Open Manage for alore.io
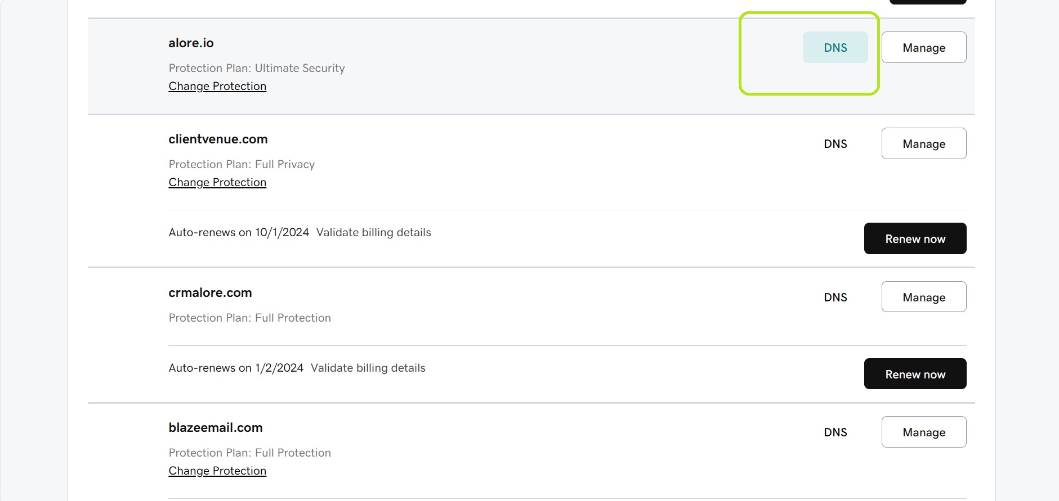 point(923,47)
